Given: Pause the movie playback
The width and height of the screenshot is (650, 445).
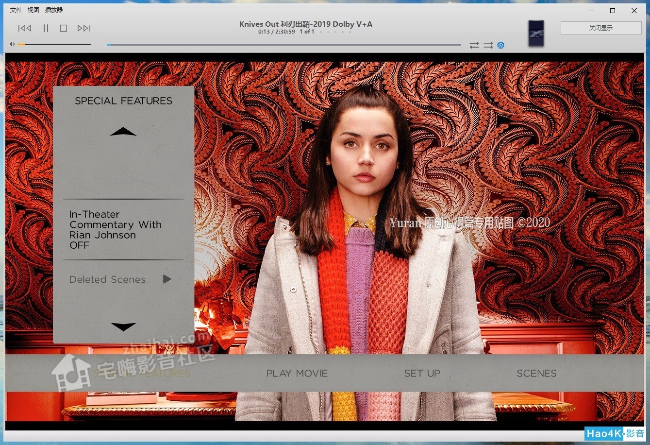Looking at the screenshot, I should click(x=46, y=28).
